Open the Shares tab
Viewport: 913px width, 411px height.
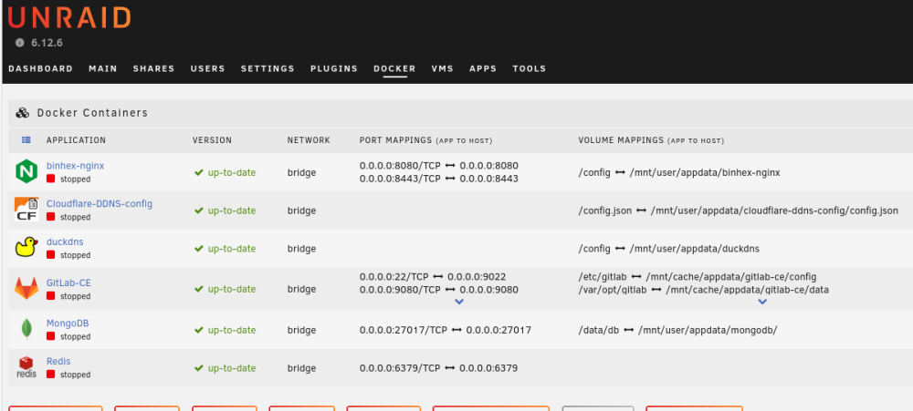click(x=153, y=68)
